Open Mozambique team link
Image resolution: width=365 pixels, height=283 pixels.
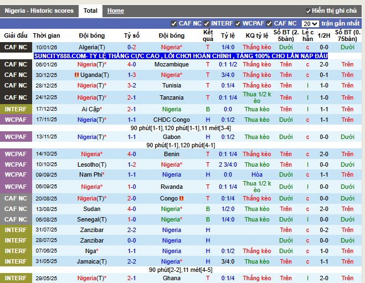pos(172,64)
